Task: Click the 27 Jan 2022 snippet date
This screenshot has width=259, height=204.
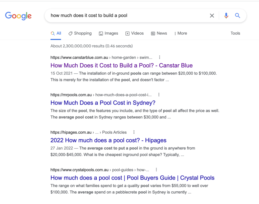Action: coord(62,148)
